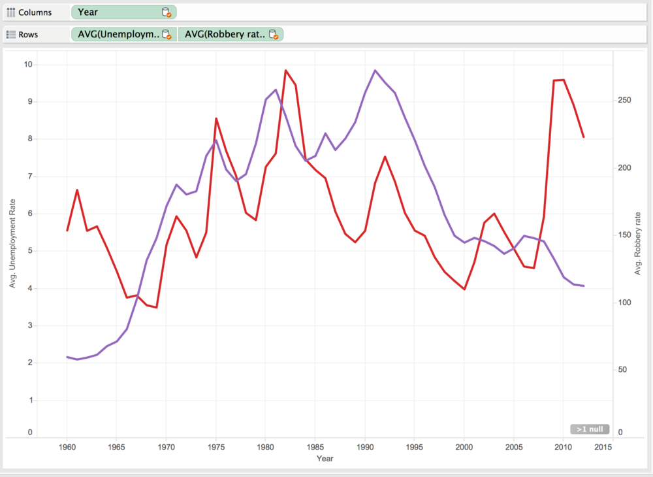Image resolution: width=653 pixels, height=477 pixels.
Task: Click the database icon on AVG(Robbery rat.. pill
Action: (x=273, y=35)
